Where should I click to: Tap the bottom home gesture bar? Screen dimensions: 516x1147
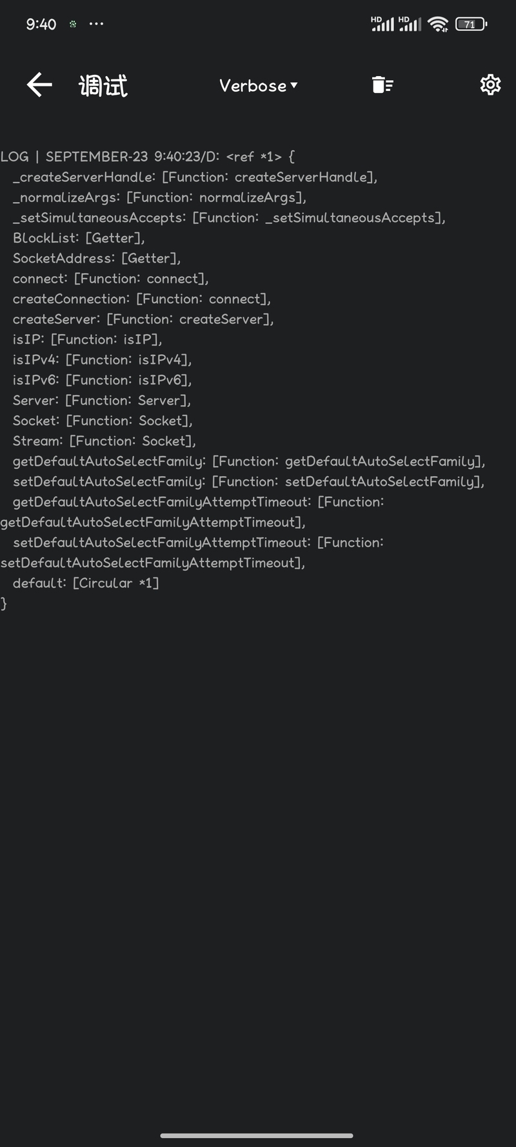point(257,1135)
